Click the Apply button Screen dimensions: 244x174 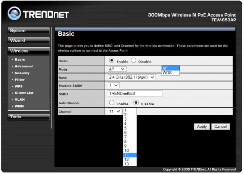click(202, 126)
